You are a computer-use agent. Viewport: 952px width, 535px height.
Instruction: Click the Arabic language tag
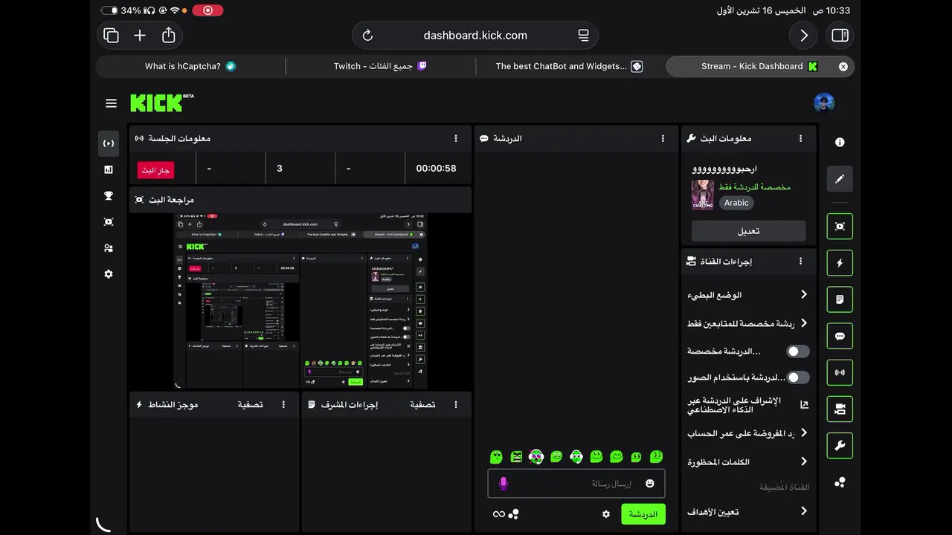click(x=736, y=203)
